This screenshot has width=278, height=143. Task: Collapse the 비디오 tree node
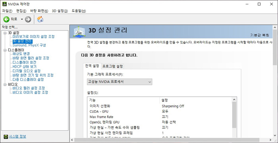[x=5, y=85]
